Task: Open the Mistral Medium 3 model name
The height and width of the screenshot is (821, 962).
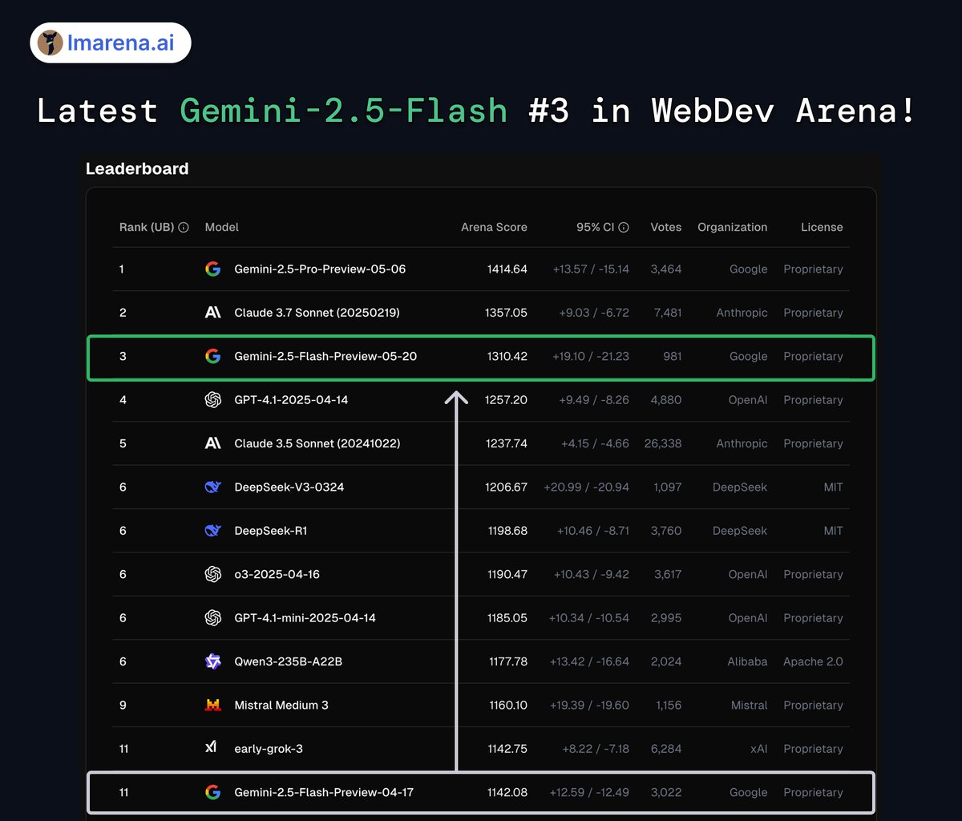Action: pyautogui.click(x=281, y=706)
